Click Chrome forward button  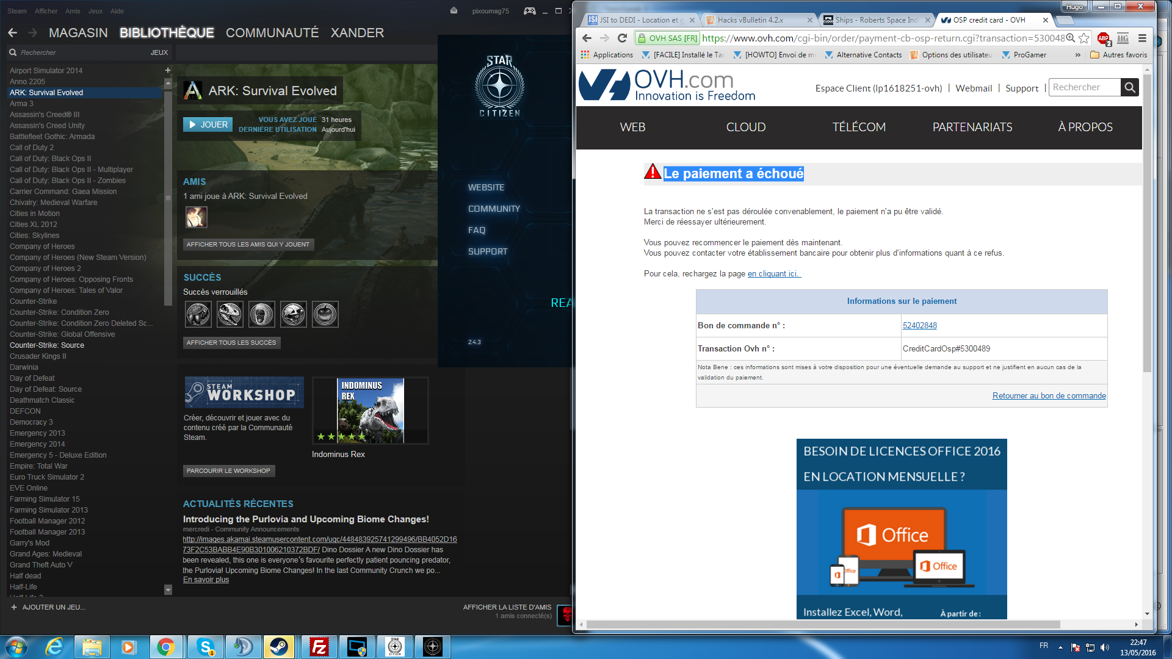pyautogui.click(x=604, y=38)
